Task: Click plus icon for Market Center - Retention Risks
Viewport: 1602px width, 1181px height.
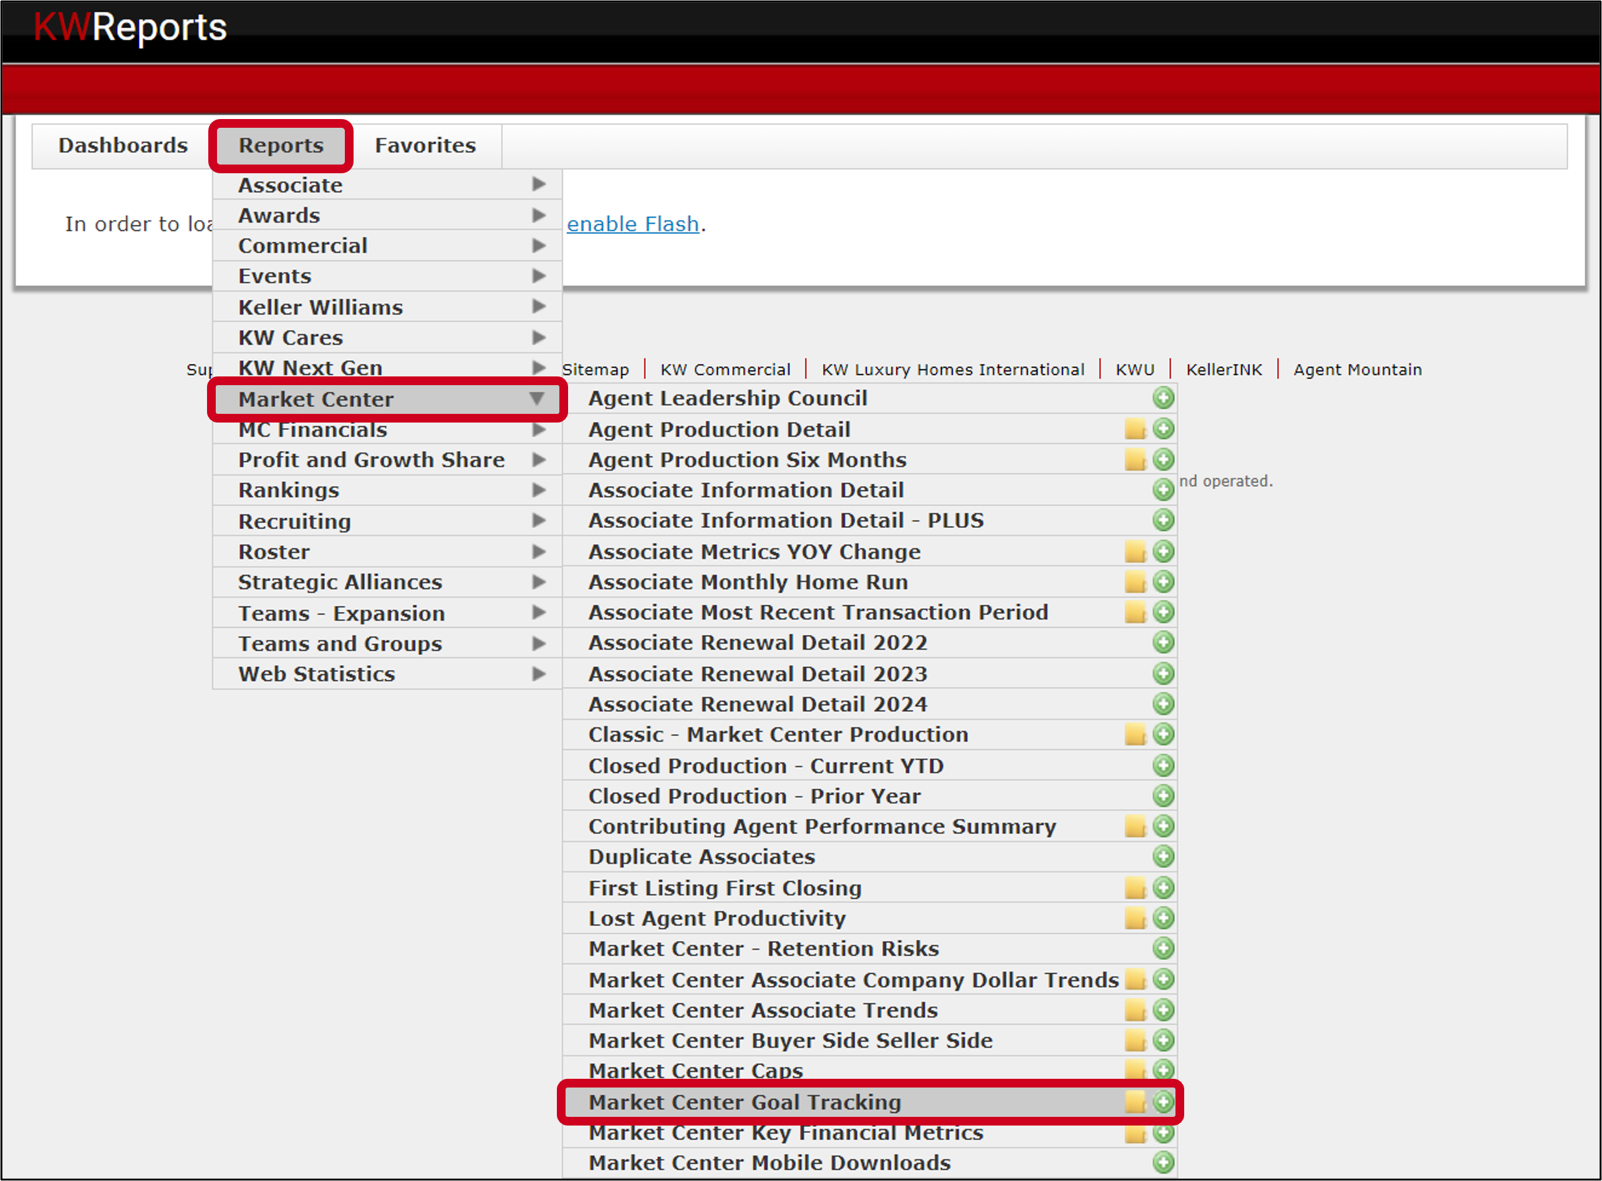Action: tap(1163, 949)
